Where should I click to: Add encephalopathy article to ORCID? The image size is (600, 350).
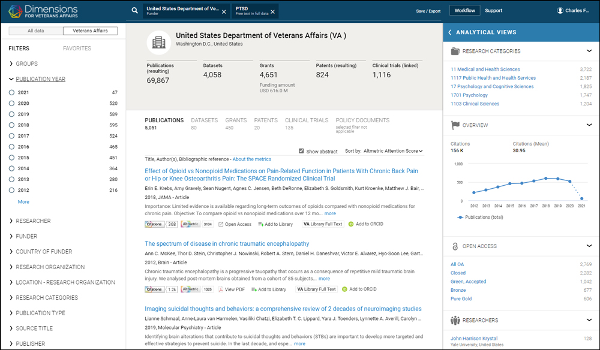click(359, 289)
